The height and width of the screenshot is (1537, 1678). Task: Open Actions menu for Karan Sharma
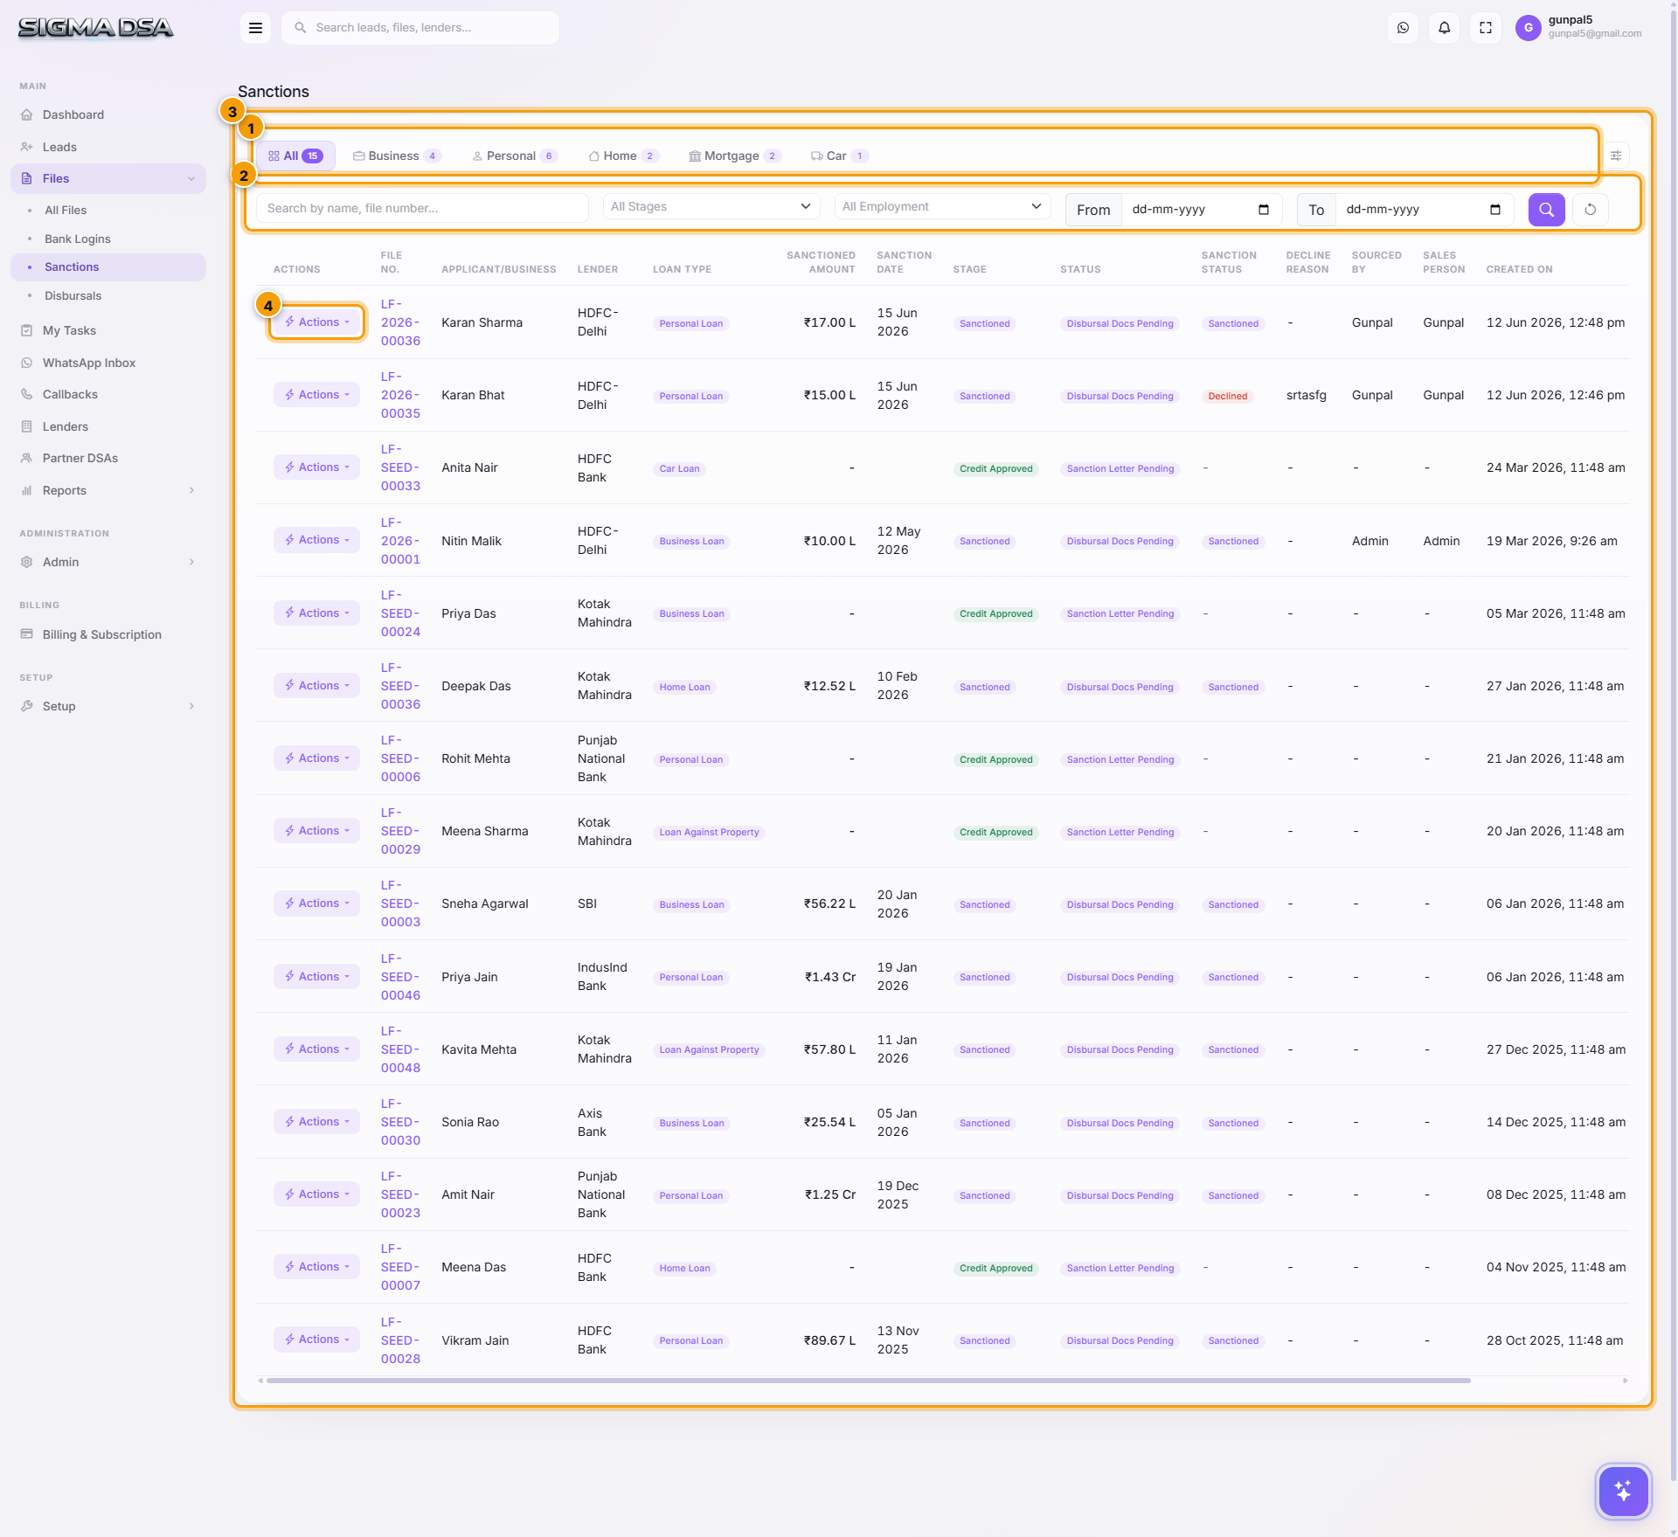click(316, 322)
